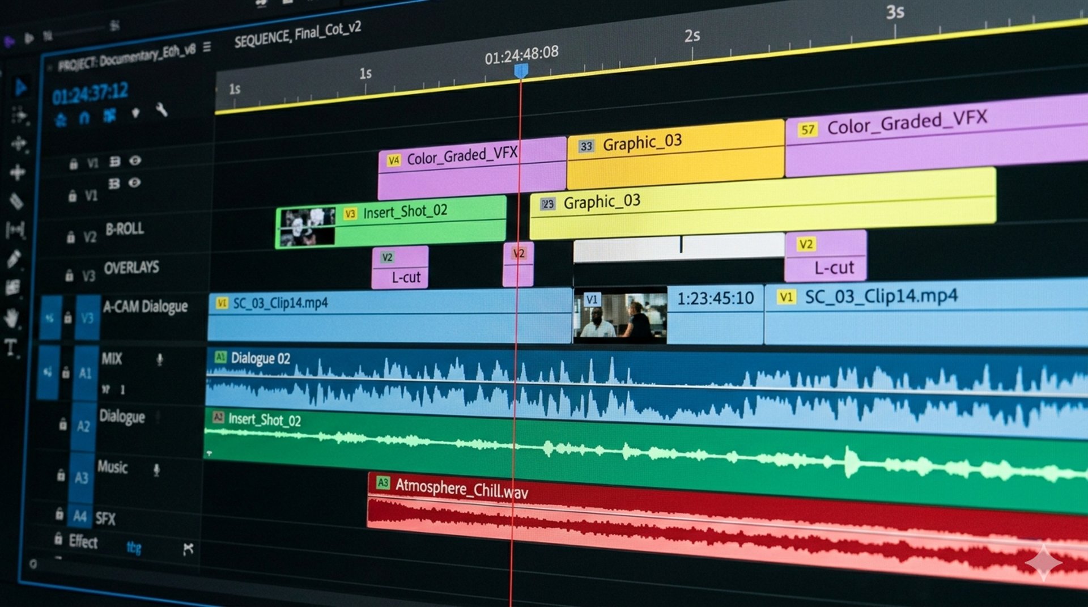1088x607 pixels.
Task: Click the V1 clip thumbnail of two people
Action: pos(620,315)
